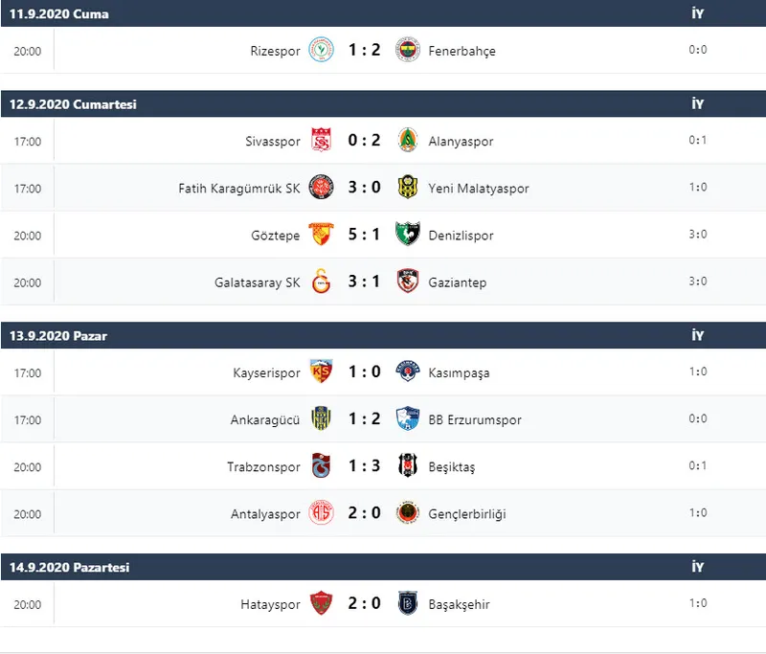This screenshot has height=654, width=766.
Task: Click the Sivasspor team logo
Action: (321, 142)
